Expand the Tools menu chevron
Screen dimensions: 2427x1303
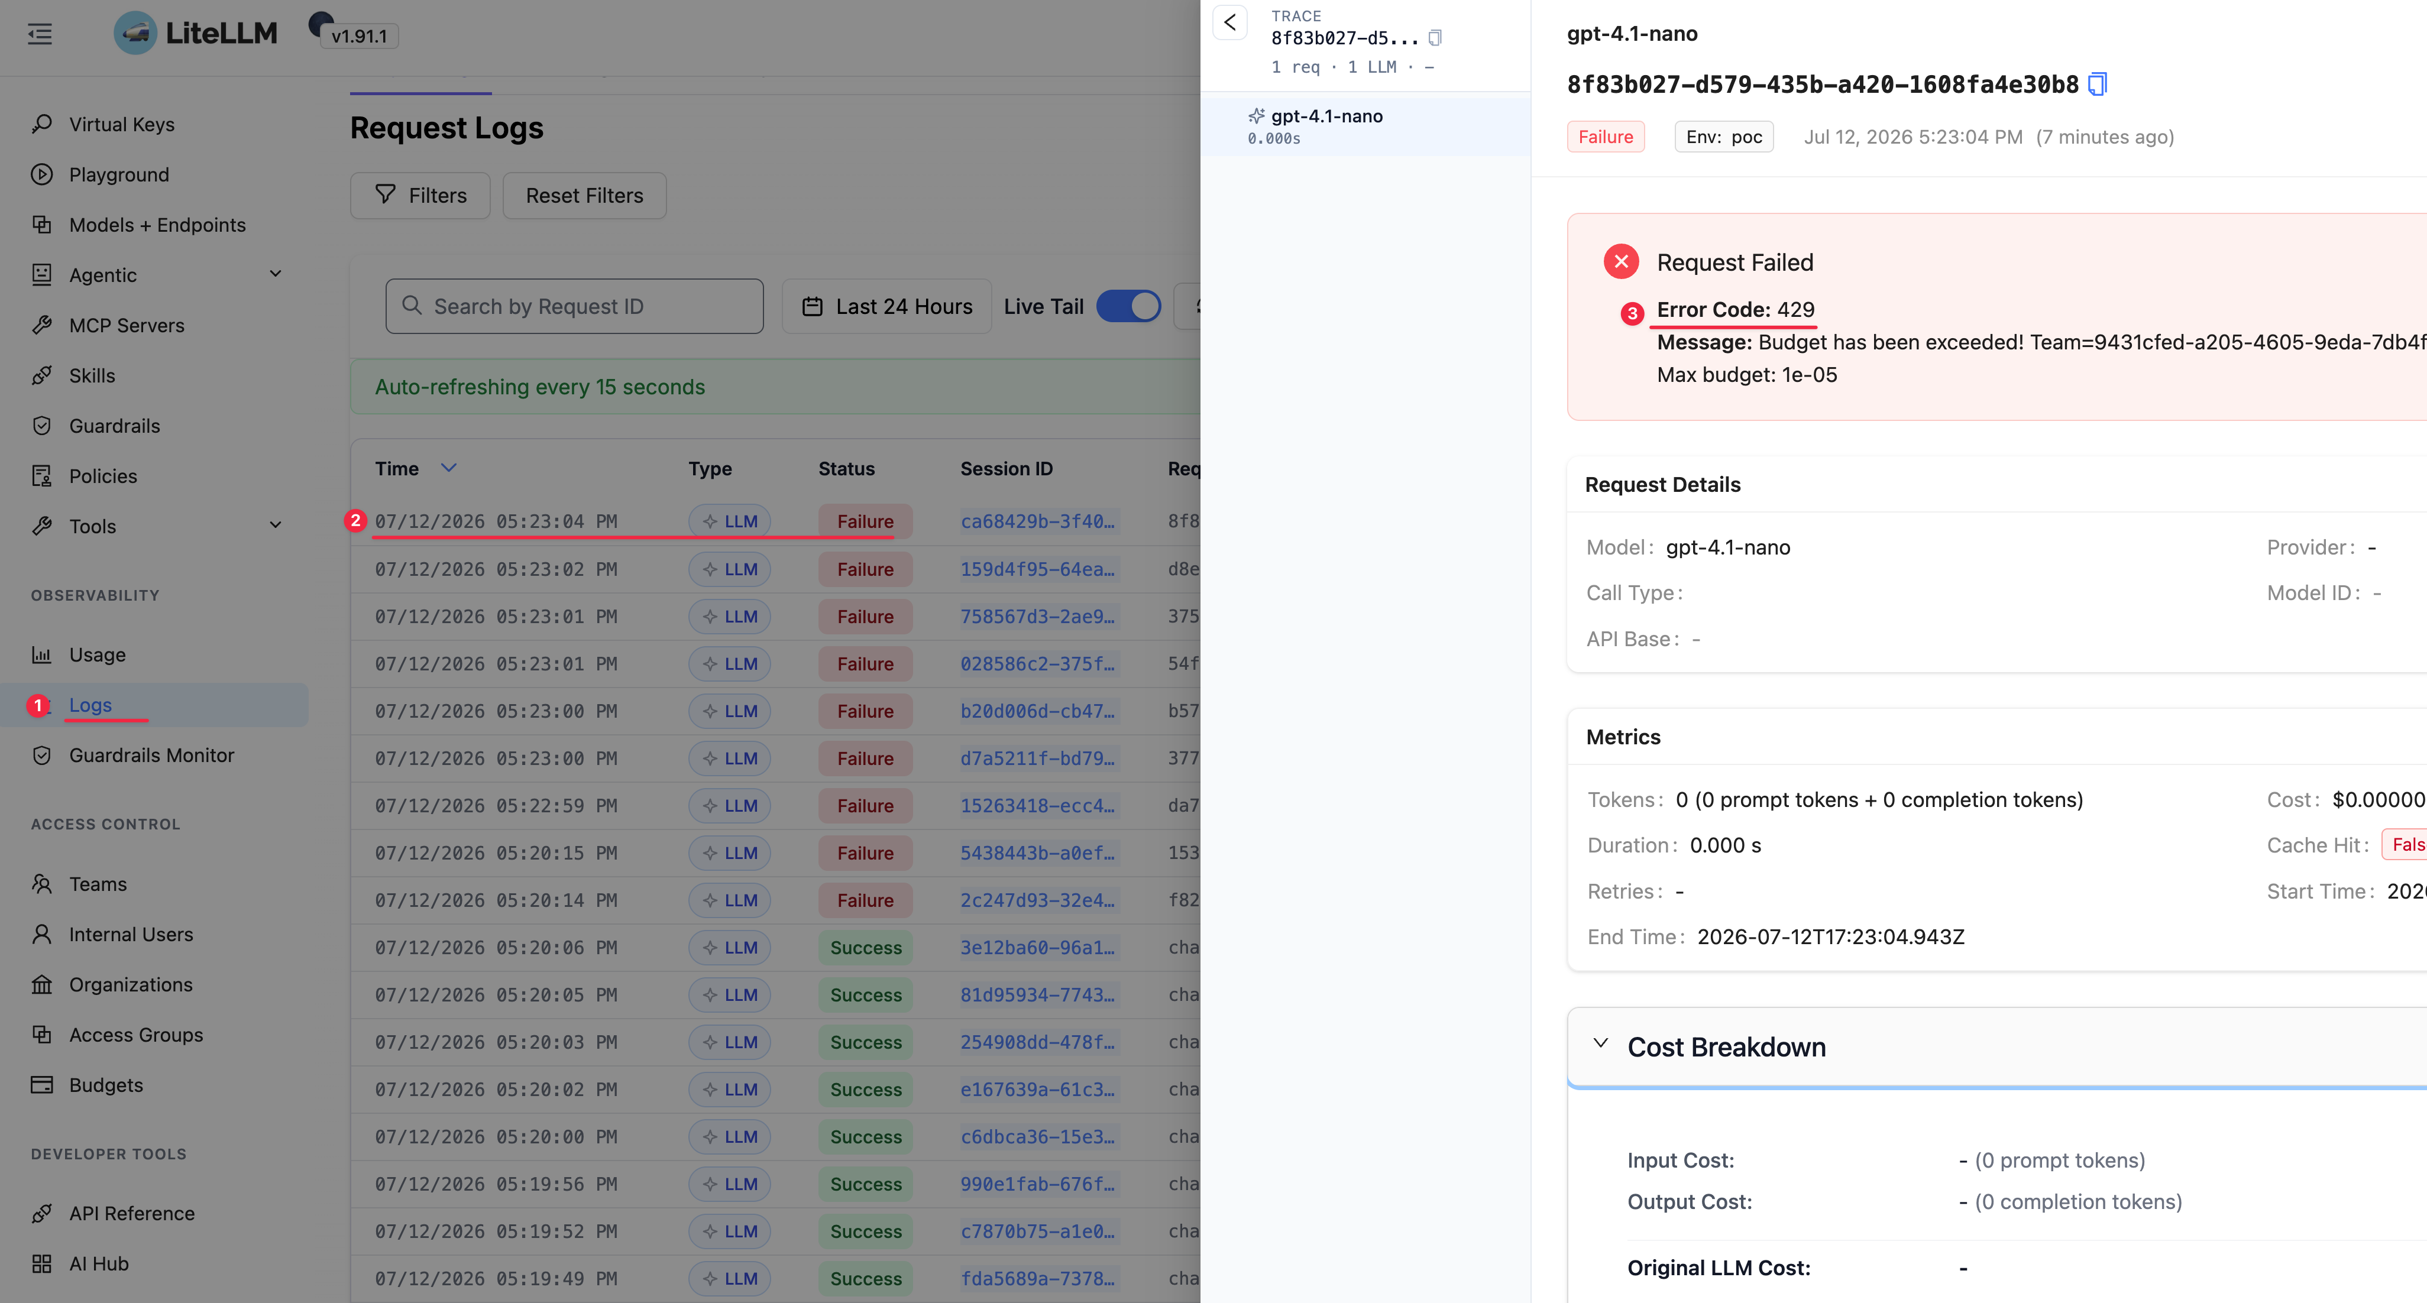[275, 526]
